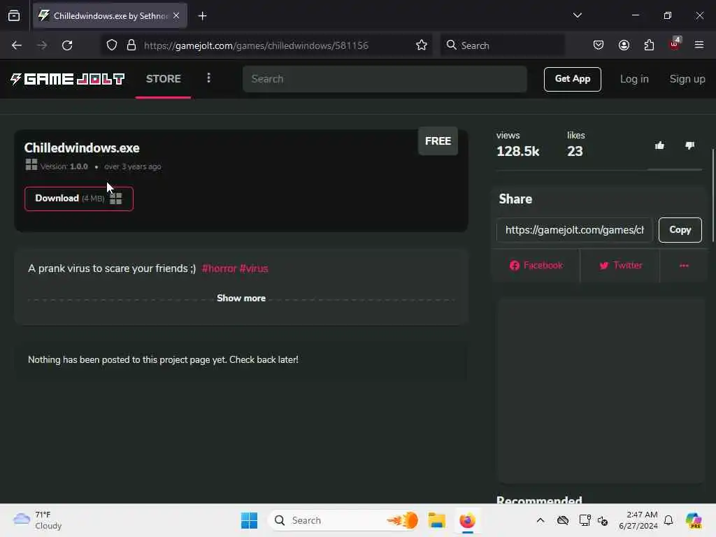Click the page vertical scrollbar
The image size is (716, 537).
pos(713,196)
